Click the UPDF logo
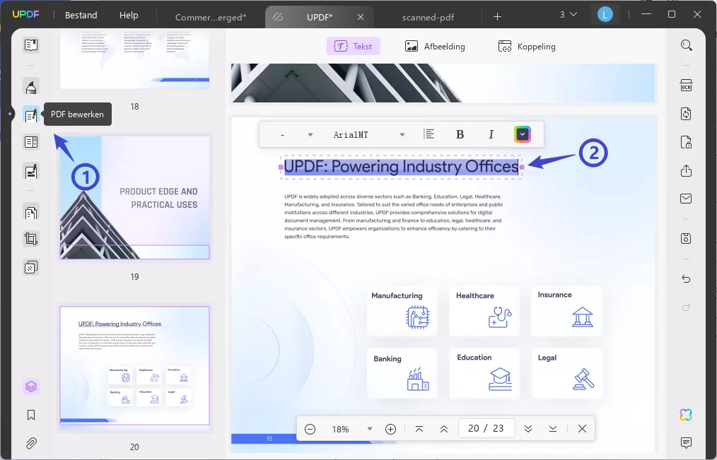This screenshot has height=460, width=717. [x=25, y=14]
